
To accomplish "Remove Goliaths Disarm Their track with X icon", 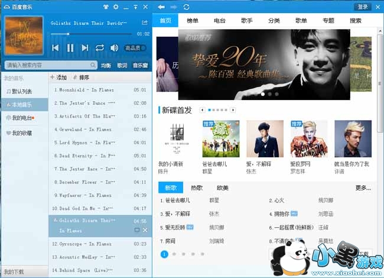I will point(145,230).
